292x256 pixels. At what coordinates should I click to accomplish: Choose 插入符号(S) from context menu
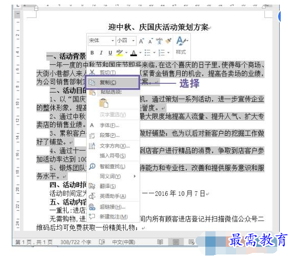coord(113,156)
